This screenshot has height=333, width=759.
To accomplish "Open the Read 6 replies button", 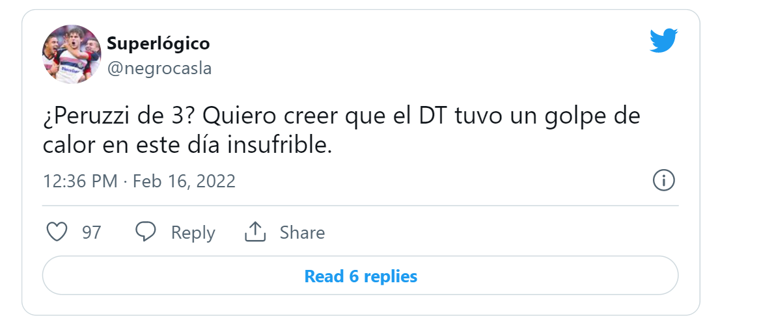I will pyautogui.click(x=360, y=276).
